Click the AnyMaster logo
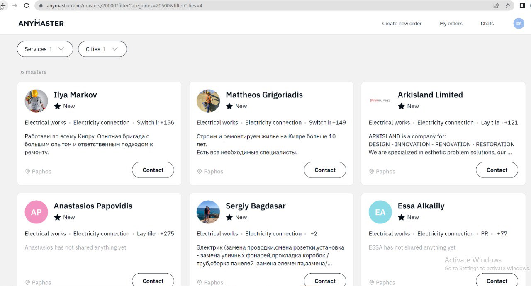Viewport: 531px width, 286px height. pyautogui.click(x=41, y=23)
